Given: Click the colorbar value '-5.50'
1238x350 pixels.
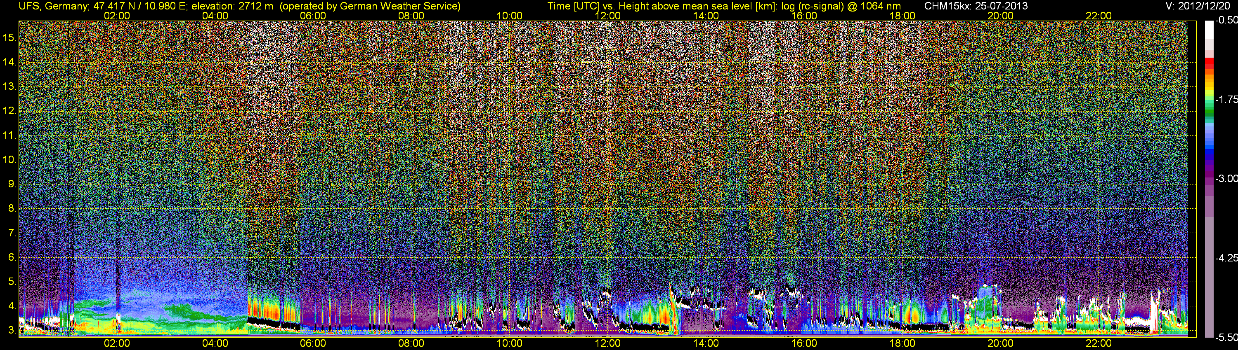Looking at the screenshot, I should 1226,337.
